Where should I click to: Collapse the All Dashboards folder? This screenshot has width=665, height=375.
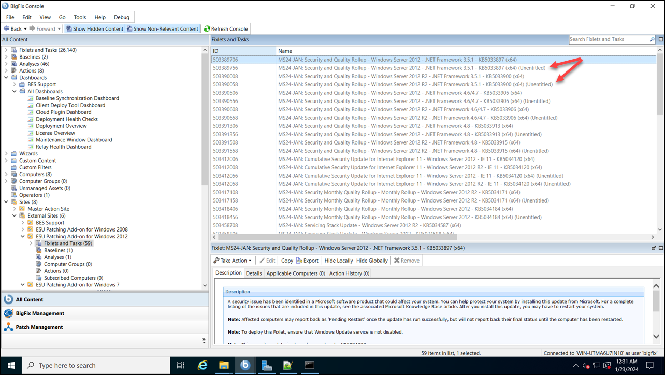tap(15, 91)
